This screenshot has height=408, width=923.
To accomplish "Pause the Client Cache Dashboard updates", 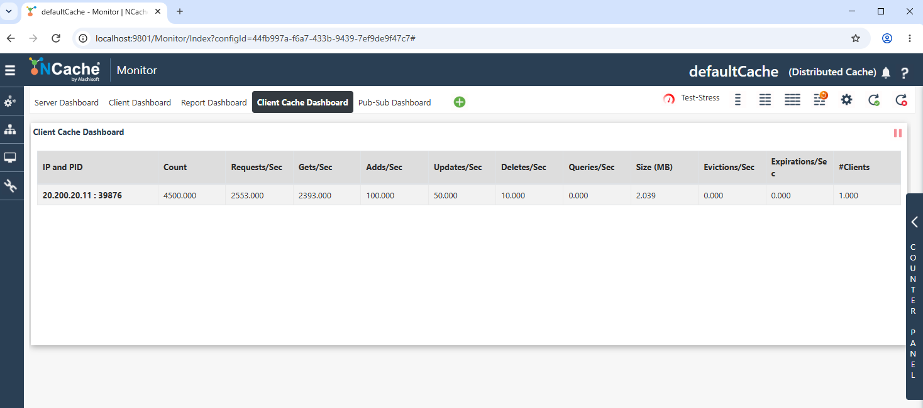I will 898,133.
